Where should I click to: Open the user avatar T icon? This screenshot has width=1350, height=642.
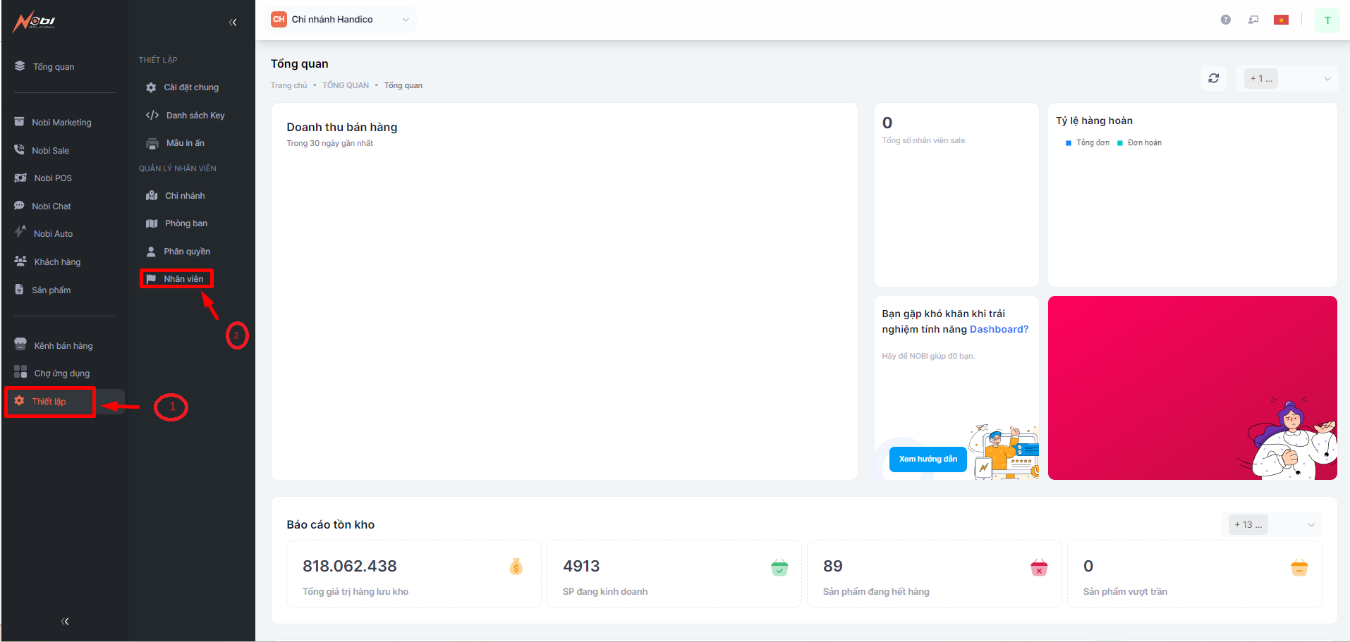(1327, 20)
